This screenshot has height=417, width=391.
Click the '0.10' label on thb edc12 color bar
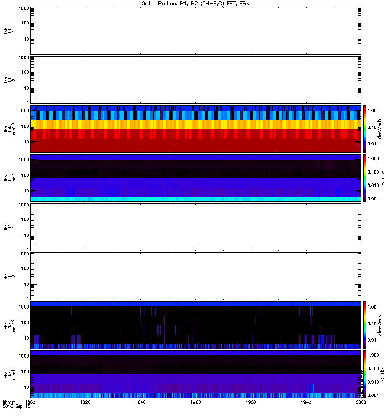[372, 127]
